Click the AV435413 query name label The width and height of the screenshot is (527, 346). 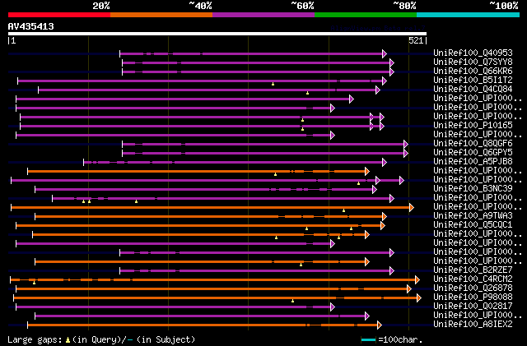[31, 26]
